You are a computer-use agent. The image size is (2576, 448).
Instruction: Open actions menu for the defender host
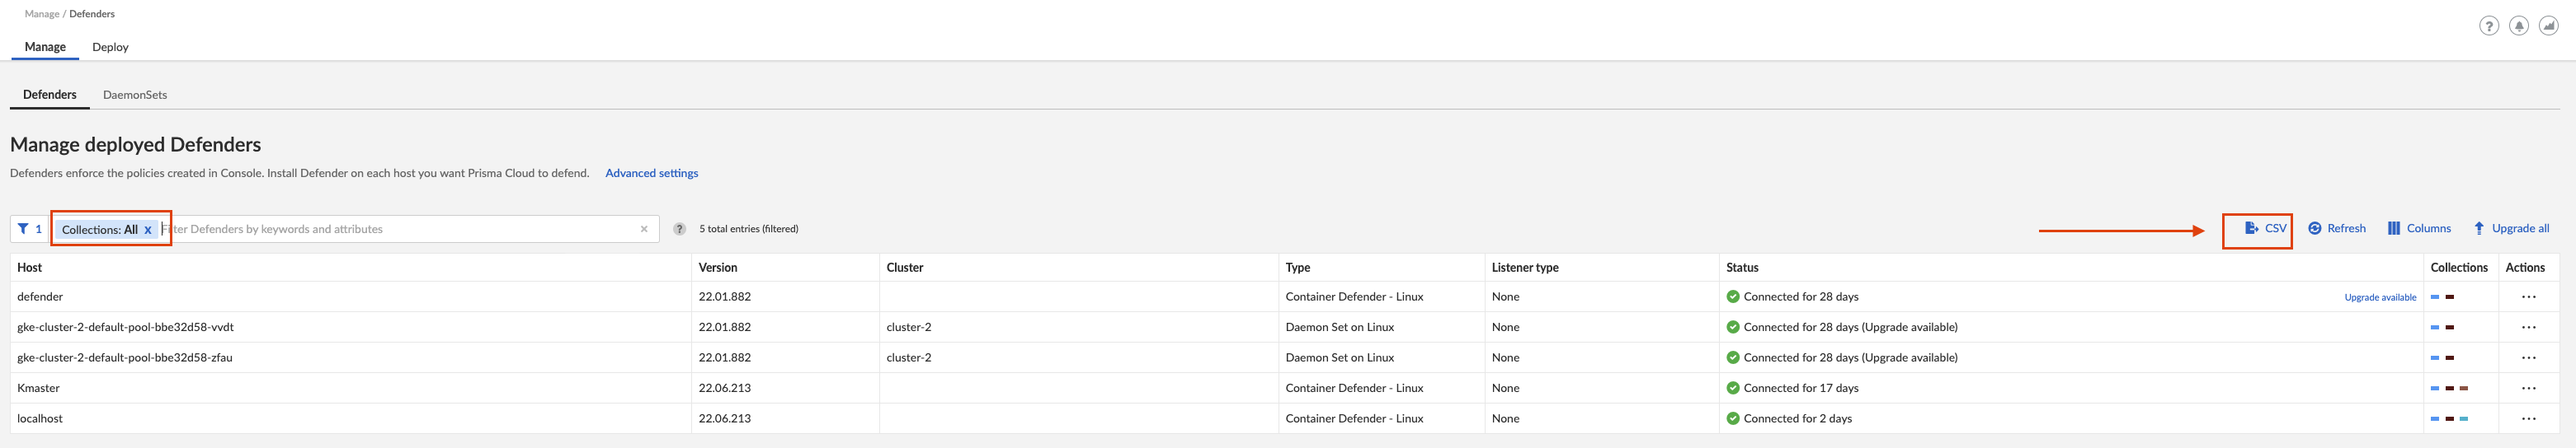click(x=2528, y=296)
